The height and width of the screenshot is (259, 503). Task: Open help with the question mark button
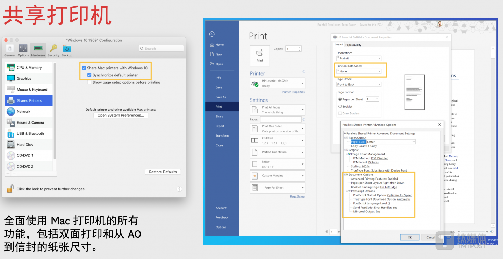[179, 189]
